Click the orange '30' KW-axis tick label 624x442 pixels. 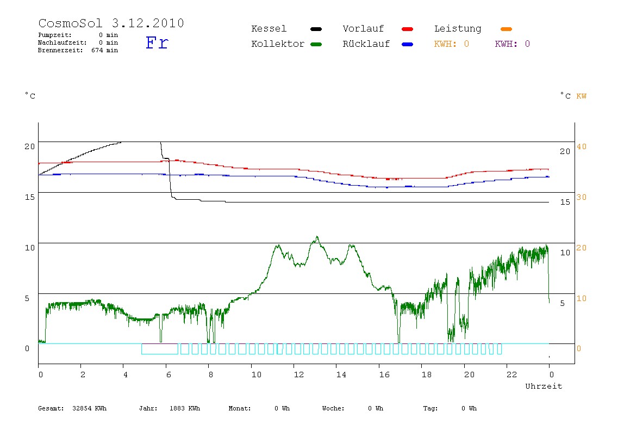pos(582,197)
